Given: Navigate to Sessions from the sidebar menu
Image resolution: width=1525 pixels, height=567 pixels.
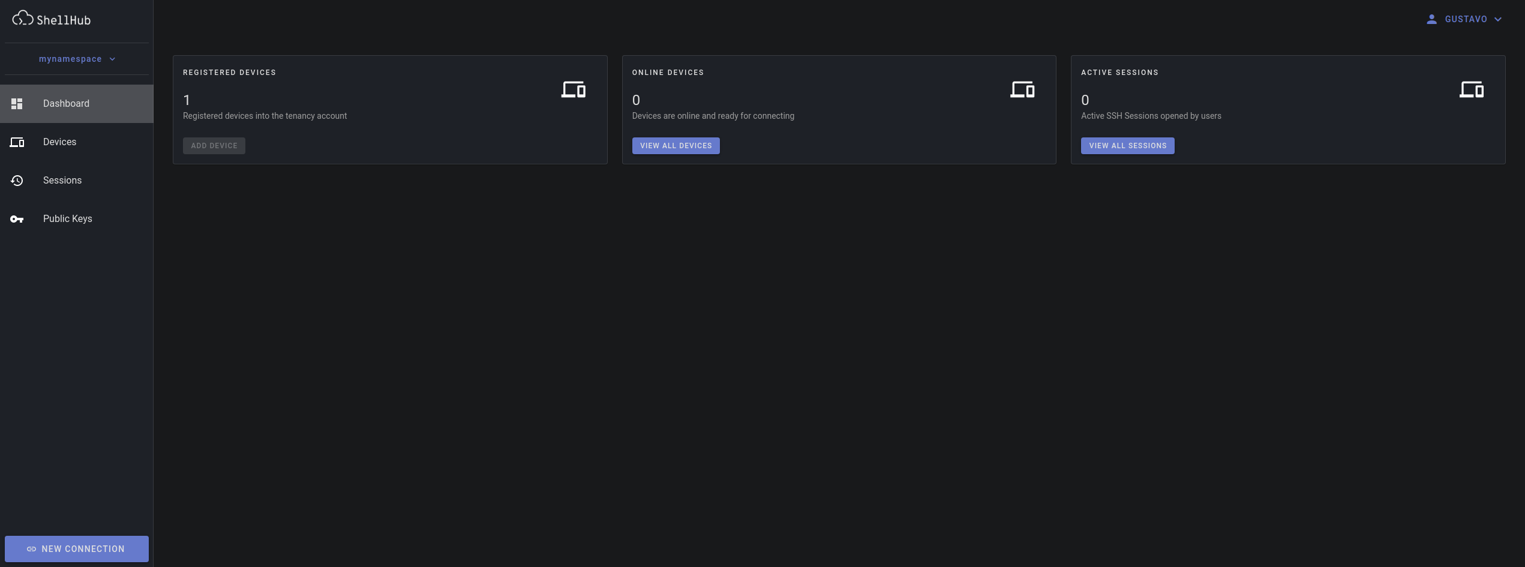Looking at the screenshot, I should point(62,180).
